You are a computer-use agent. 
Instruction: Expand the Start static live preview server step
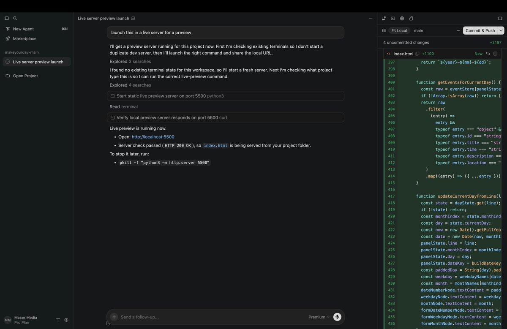coord(226,96)
